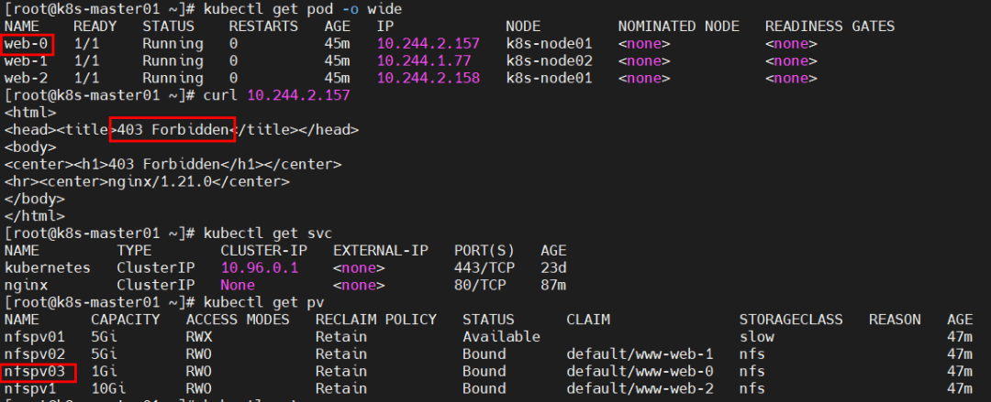Viewport: 991px width, 402px height.
Task: Click the kubectl get svc command
Action: click(267, 234)
